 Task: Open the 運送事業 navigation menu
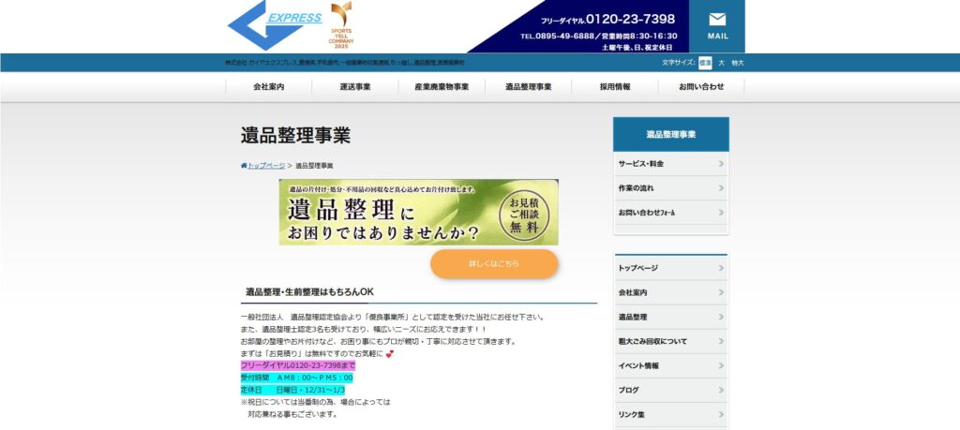pos(355,87)
